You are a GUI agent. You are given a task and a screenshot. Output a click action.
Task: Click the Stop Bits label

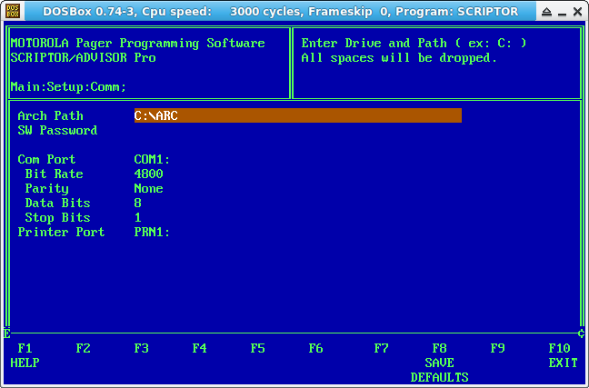(x=57, y=217)
